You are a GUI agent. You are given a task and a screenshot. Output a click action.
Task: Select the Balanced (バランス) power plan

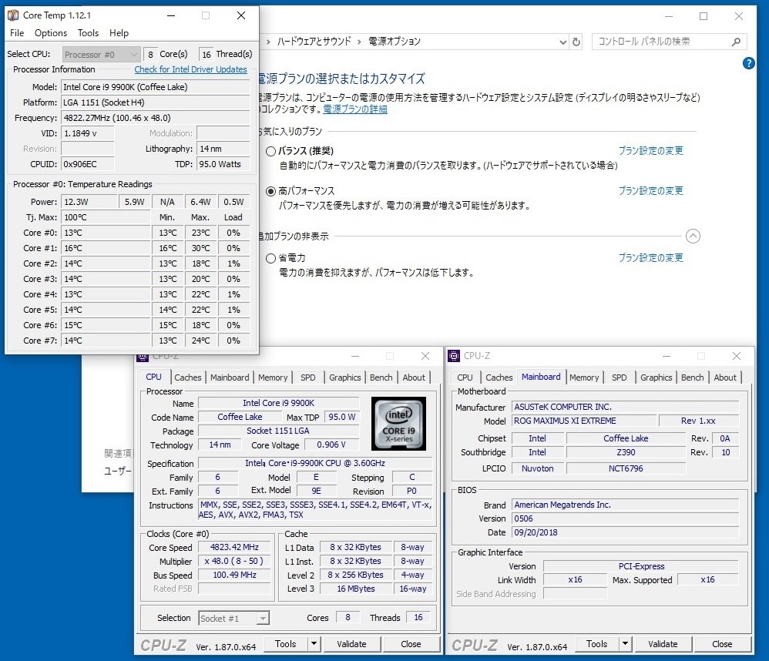click(x=270, y=151)
